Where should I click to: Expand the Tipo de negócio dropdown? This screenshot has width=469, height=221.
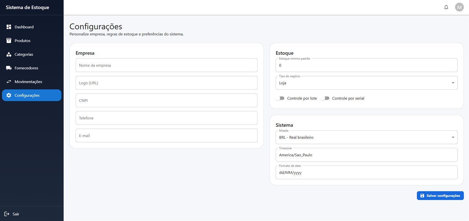(x=367, y=83)
